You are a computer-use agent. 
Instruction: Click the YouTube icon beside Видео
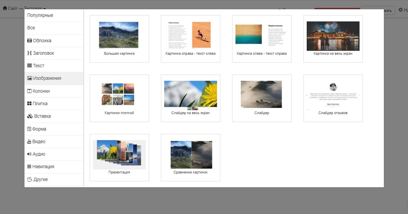(x=29, y=142)
